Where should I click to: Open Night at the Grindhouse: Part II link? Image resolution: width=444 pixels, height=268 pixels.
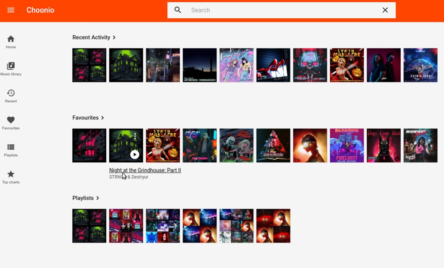click(145, 170)
